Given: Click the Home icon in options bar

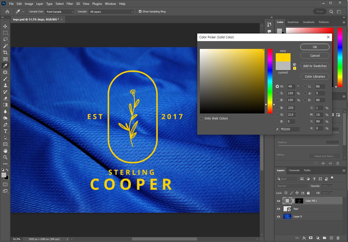Looking at the screenshot, I should 7,12.
